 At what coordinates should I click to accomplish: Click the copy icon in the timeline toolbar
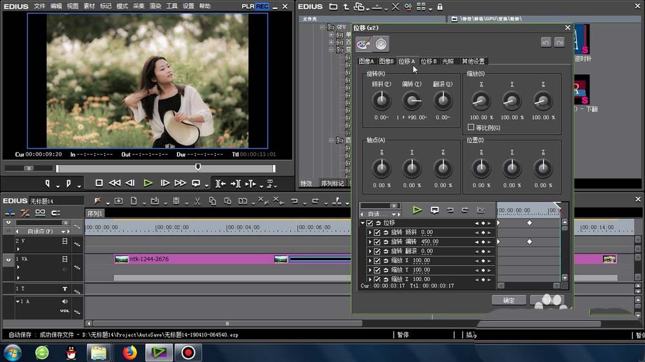coord(212,201)
